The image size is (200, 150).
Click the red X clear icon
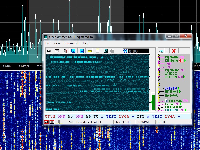174,51
